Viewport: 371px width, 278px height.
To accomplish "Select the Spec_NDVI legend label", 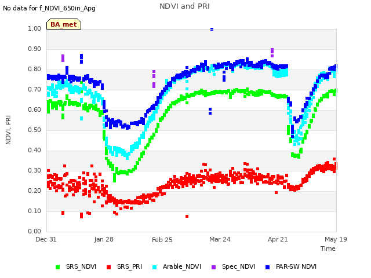I will point(238,266).
